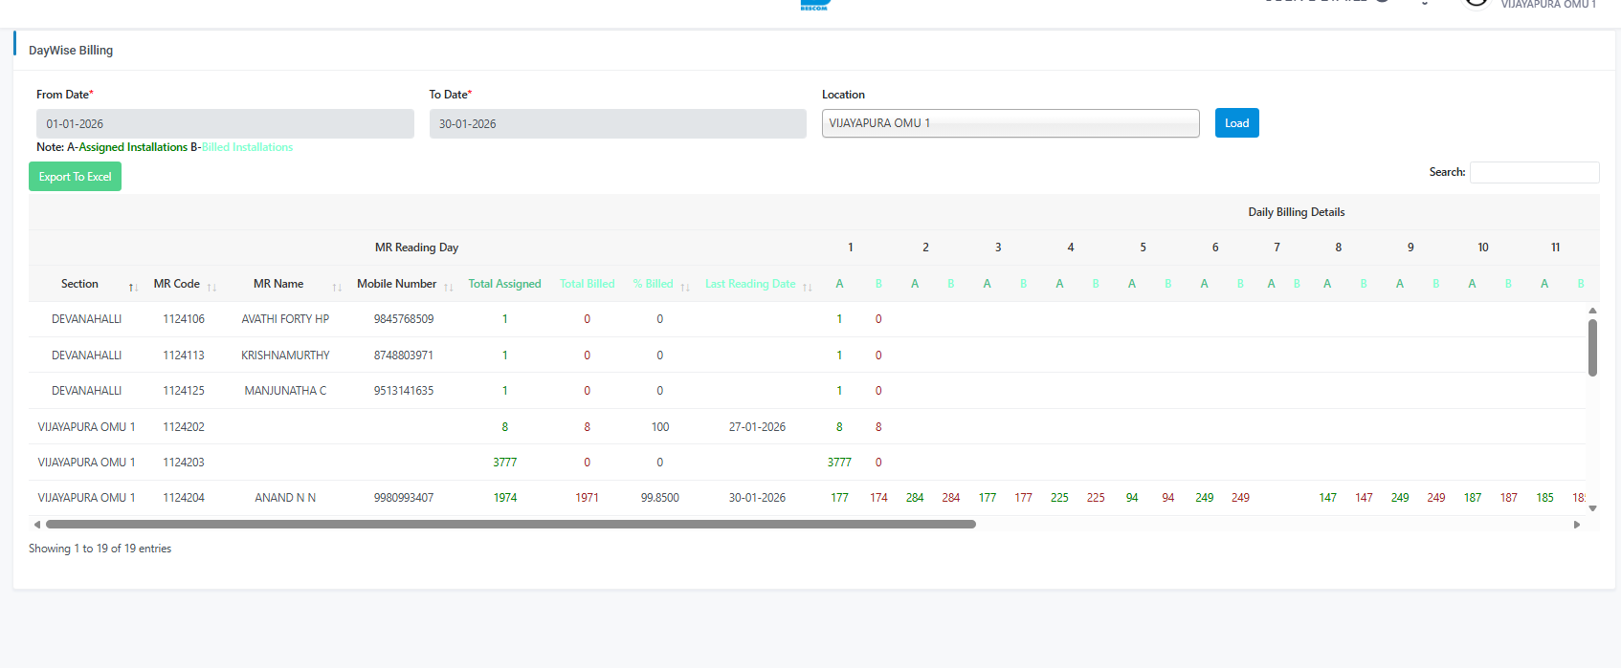Click table's vertical scroll down arrow
This screenshot has height=668, width=1621.
(1592, 508)
